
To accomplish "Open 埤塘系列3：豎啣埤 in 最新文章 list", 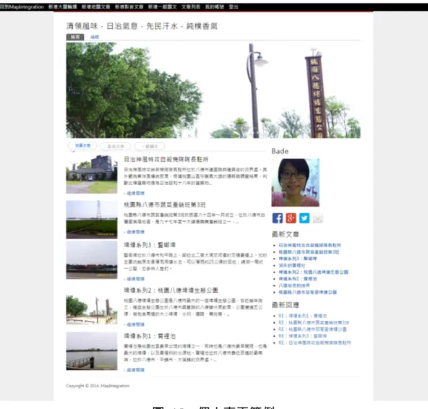I will pyautogui.click(x=298, y=259).
